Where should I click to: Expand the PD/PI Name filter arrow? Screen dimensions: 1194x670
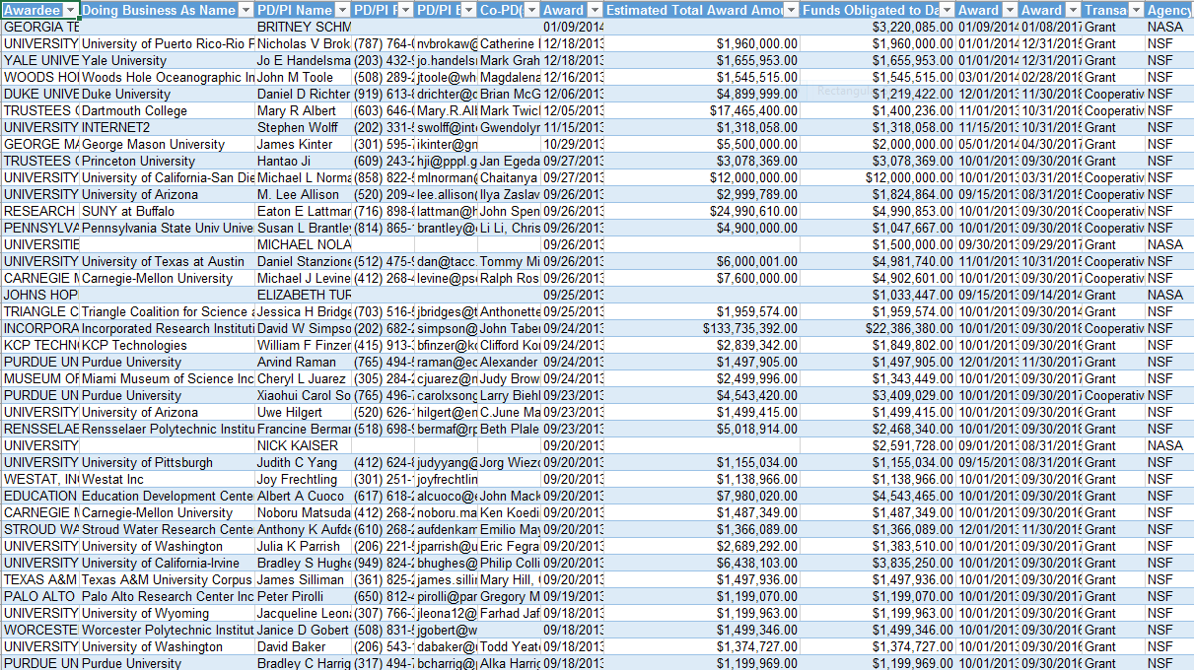click(341, 10)
